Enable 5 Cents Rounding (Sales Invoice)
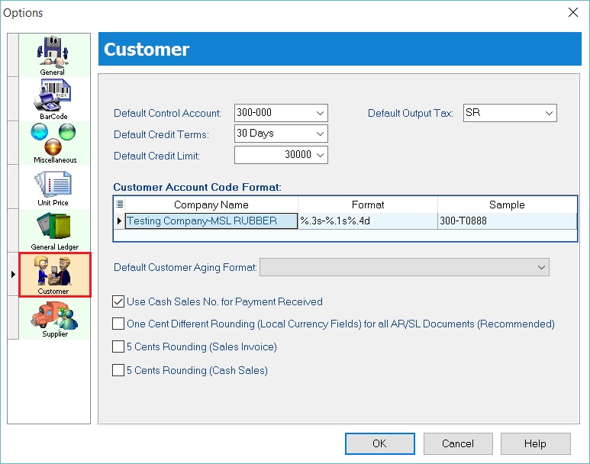Screen dimensions: 590x464 tap(118, 346)
